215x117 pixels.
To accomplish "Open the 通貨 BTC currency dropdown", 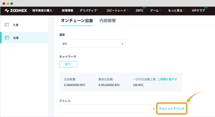I will point(92,44).
